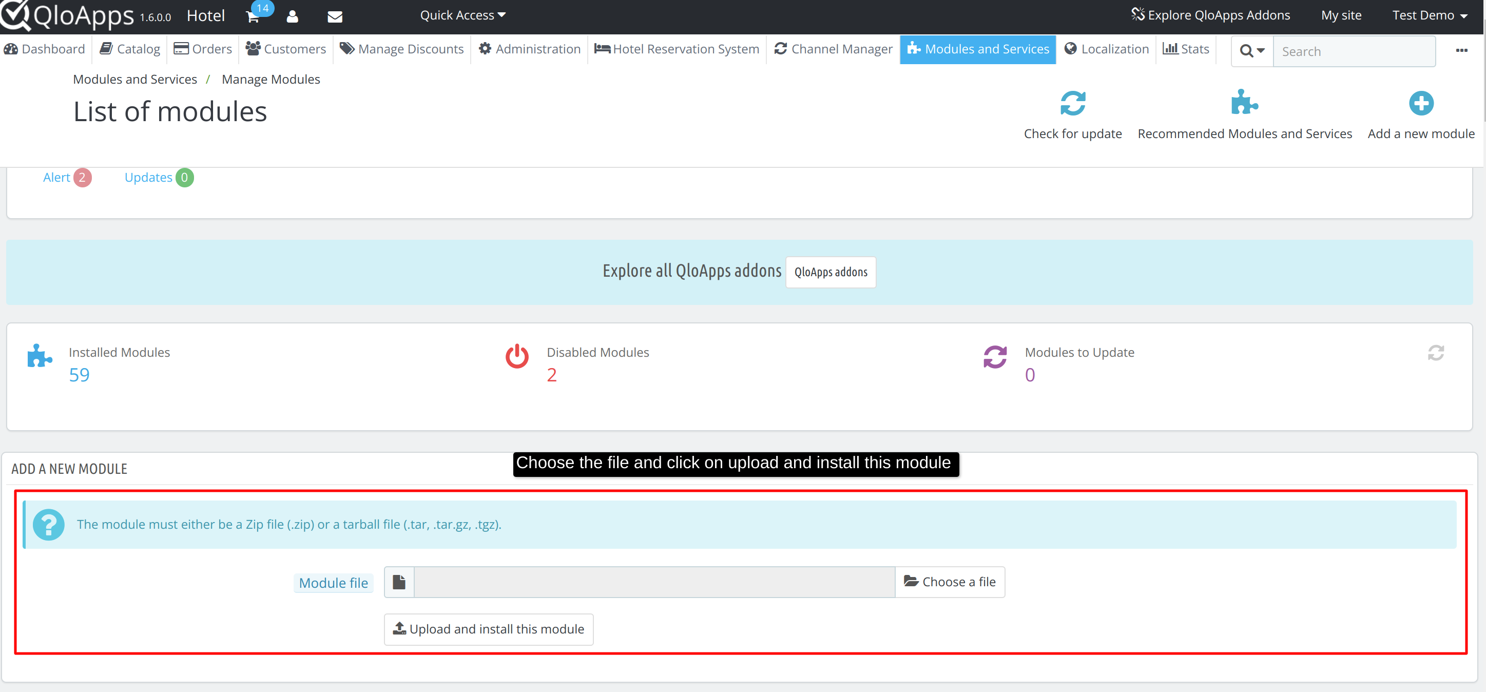Expand the Quick Access dropdown
Screen dimensions: 1486x692
462,15
